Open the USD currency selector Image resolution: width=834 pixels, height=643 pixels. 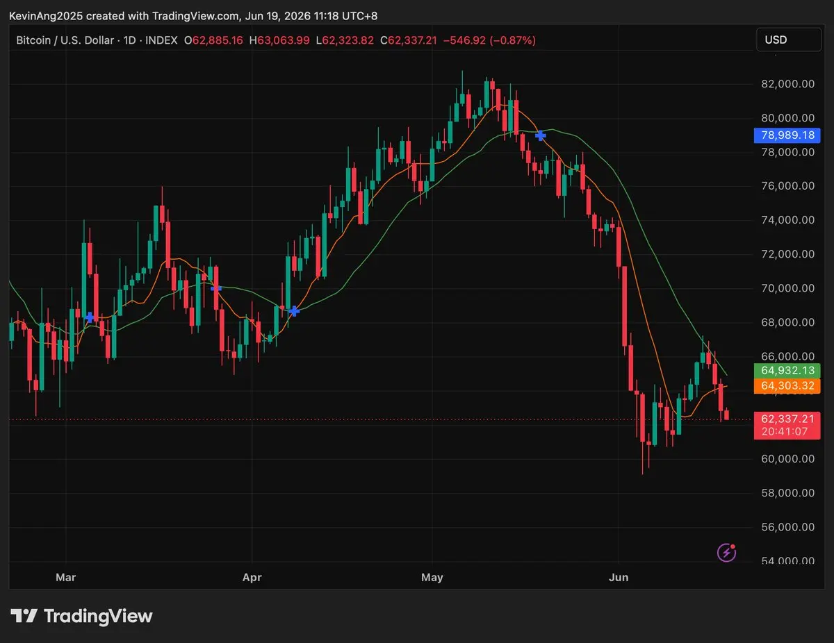pyautogui.click(x=788, y=40)
